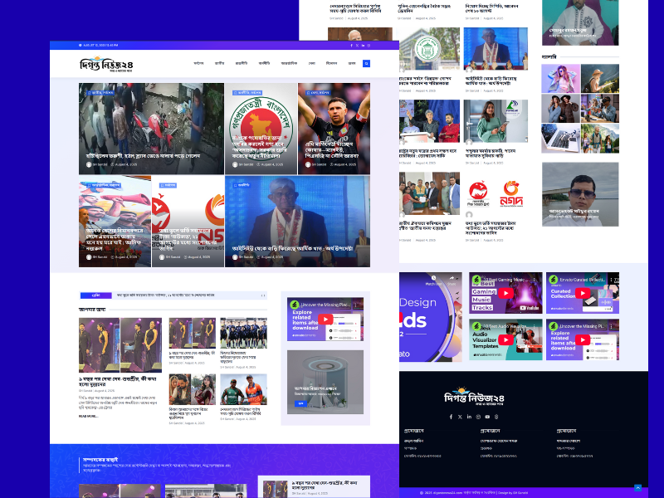Click READ MORE link under entertainment story
664x498 pixels.
(88, 417)
